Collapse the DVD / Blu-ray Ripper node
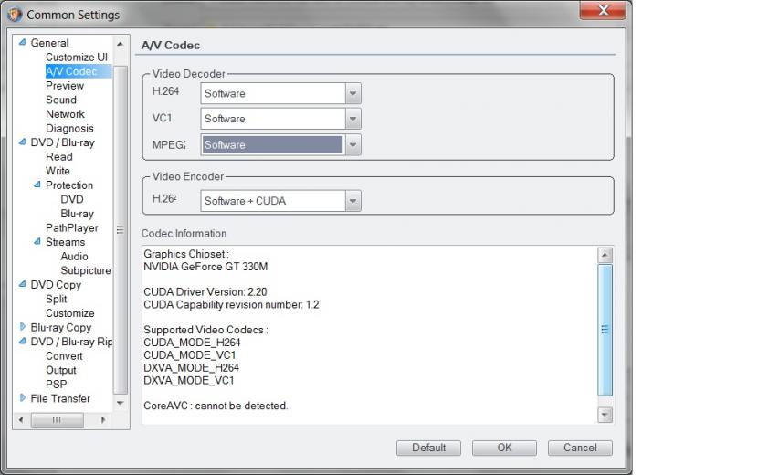Viewport: 758px width, 475px height. click(x=22, y=341)
